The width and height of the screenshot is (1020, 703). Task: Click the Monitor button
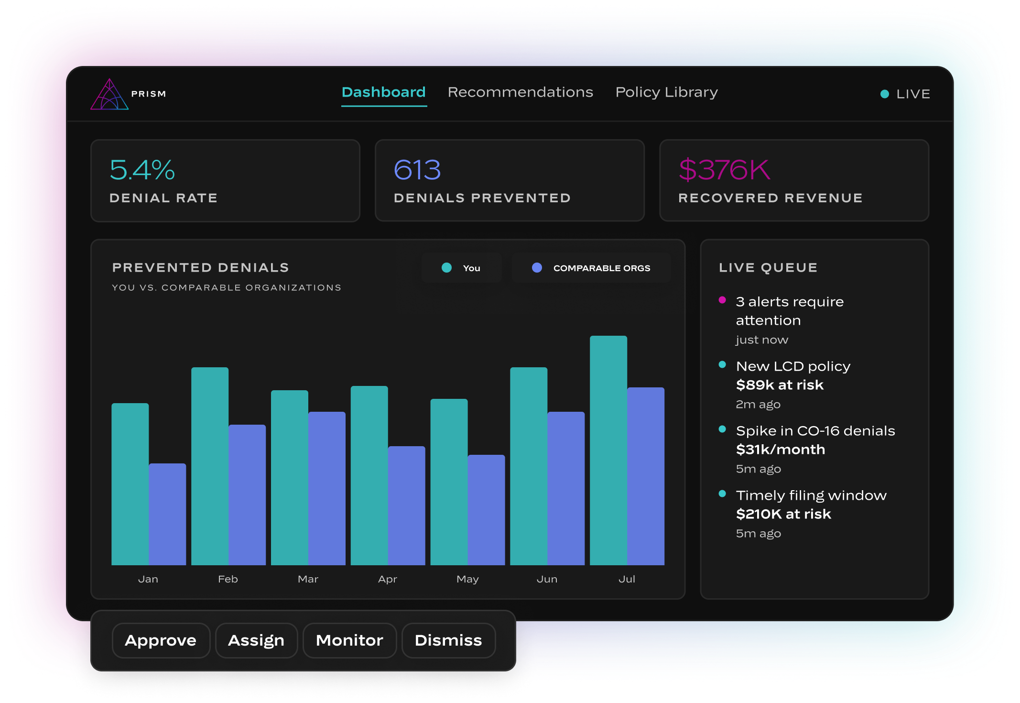(349, 640)
